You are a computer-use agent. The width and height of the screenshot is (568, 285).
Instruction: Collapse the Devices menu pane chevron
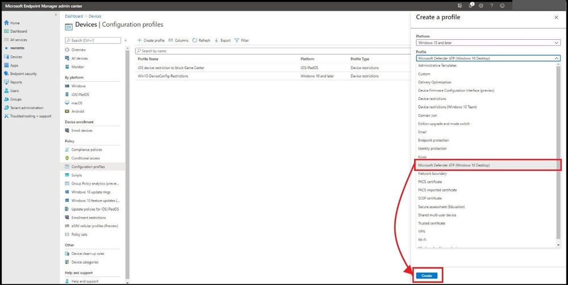click(125, 40)
